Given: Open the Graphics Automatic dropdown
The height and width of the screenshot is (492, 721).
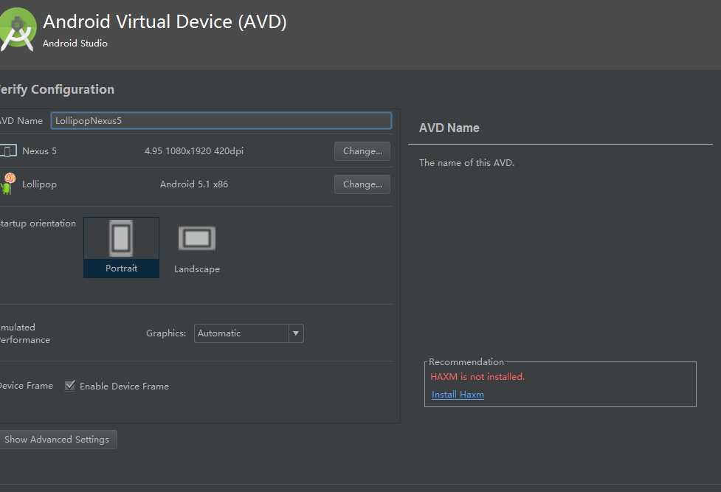Looking at the screenshot, I should click(x=249, y=333).
